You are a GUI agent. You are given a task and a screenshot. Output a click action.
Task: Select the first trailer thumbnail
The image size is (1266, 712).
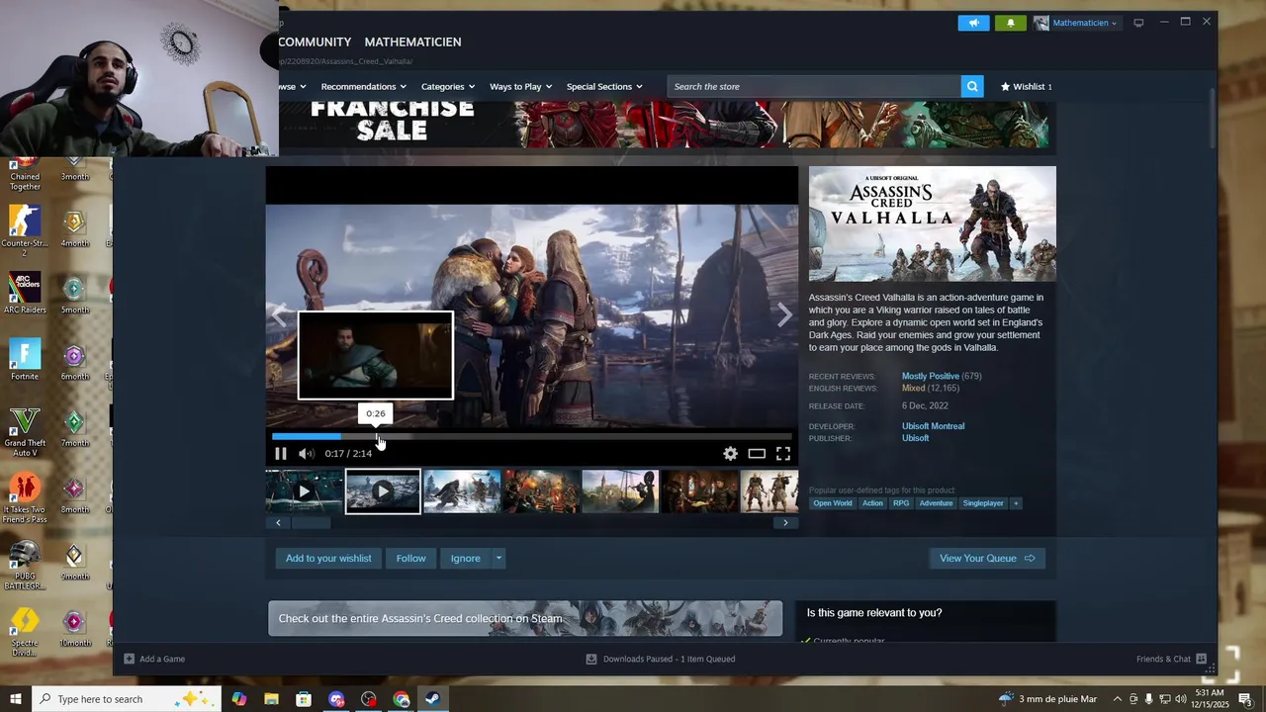(x=305, y=491)
